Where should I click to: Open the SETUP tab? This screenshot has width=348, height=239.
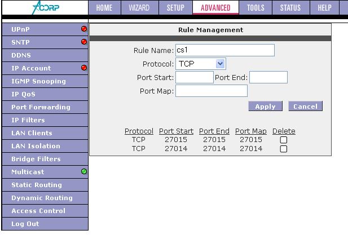click(x=175, y=8)
